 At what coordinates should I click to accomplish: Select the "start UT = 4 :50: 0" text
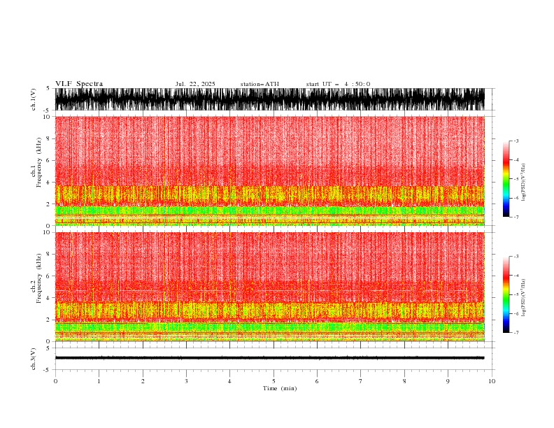[x=338, y=84]
